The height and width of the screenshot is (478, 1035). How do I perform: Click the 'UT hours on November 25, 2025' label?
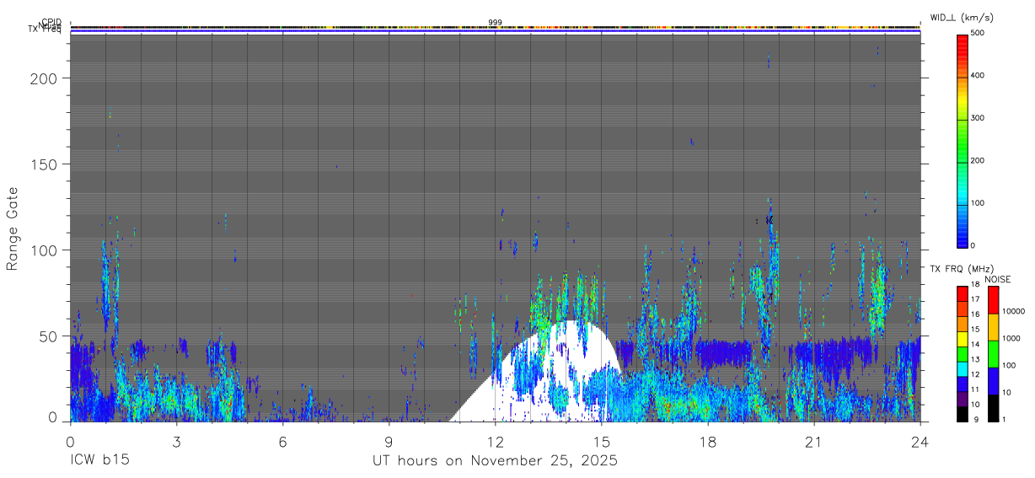coord(496,461)
